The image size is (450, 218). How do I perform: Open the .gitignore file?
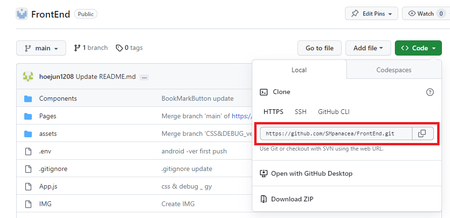click(x=53, y=169)
